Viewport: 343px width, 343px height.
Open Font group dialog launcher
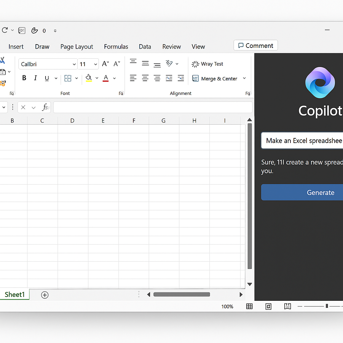tap(121, 93)
